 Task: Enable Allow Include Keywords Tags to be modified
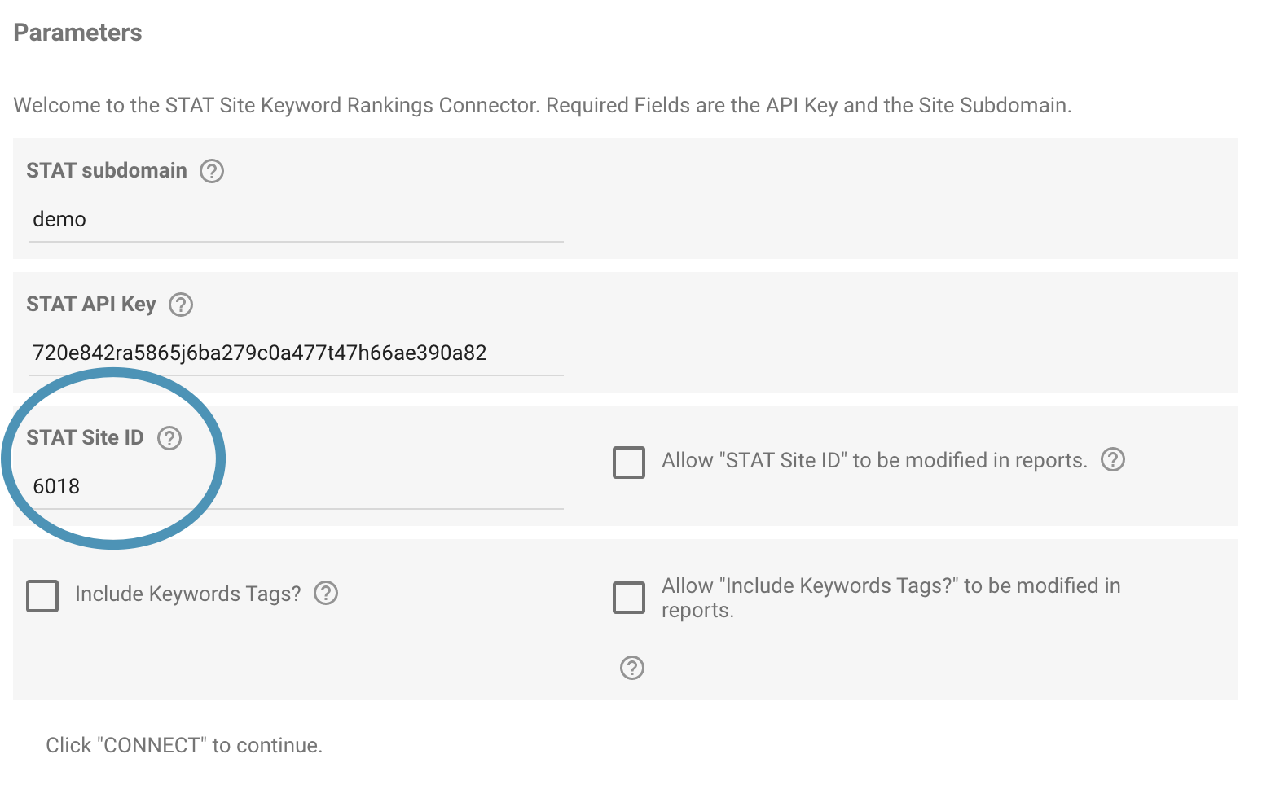[628, 597]
